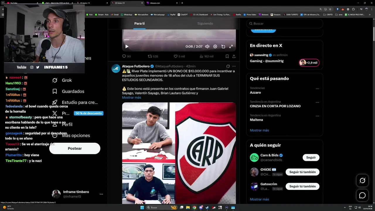
Task: Open Ataque Futbolero profile avatar
Action: (x=116, y=68)
